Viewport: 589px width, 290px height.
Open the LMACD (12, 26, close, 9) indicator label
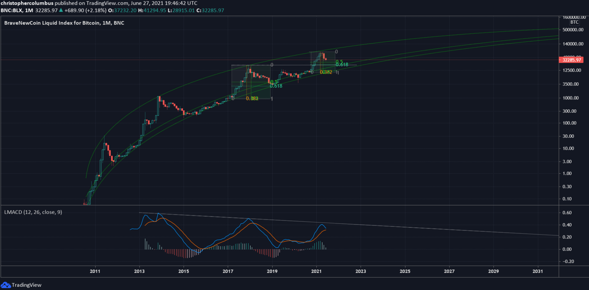(33, 212)
